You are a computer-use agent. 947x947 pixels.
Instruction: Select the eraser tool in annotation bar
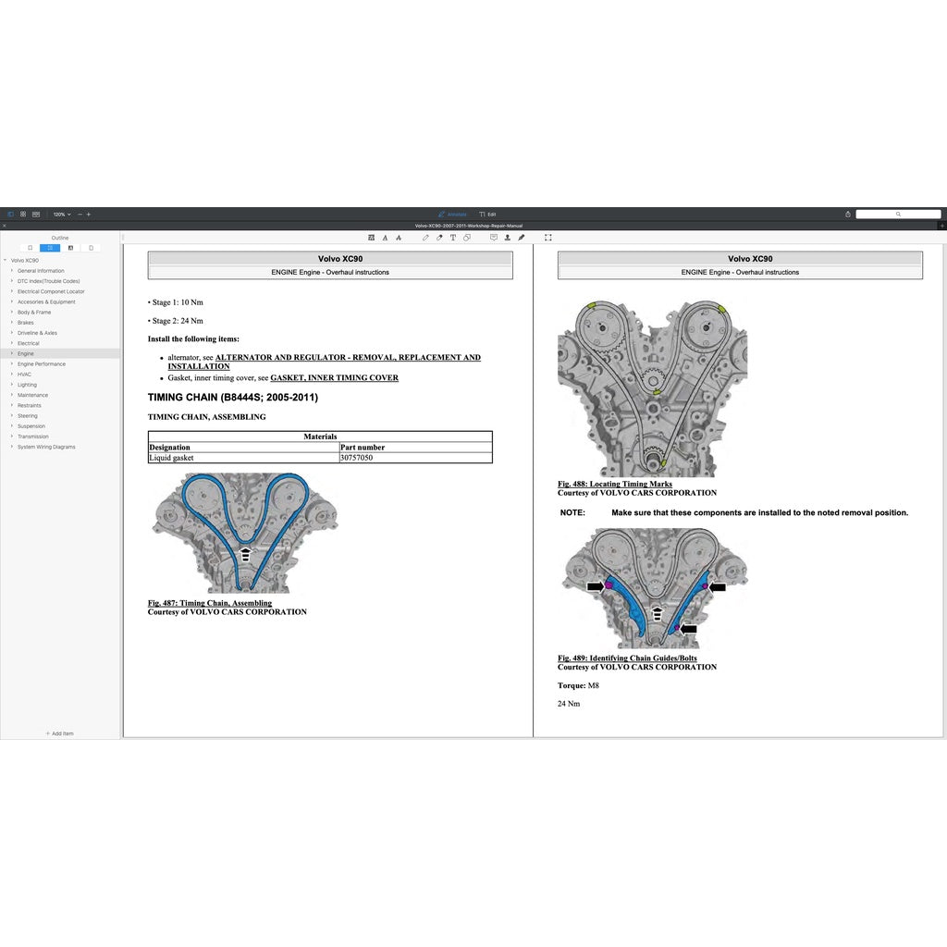439,238
